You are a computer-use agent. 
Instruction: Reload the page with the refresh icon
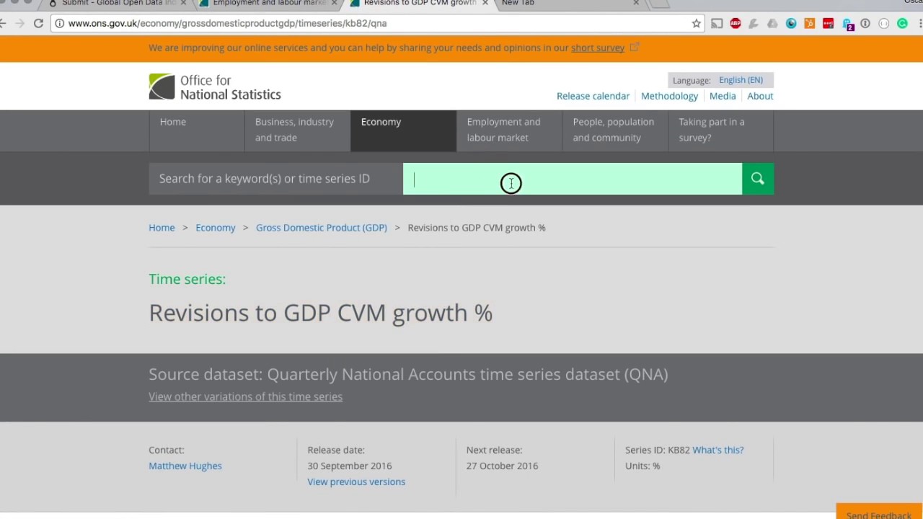38,23
